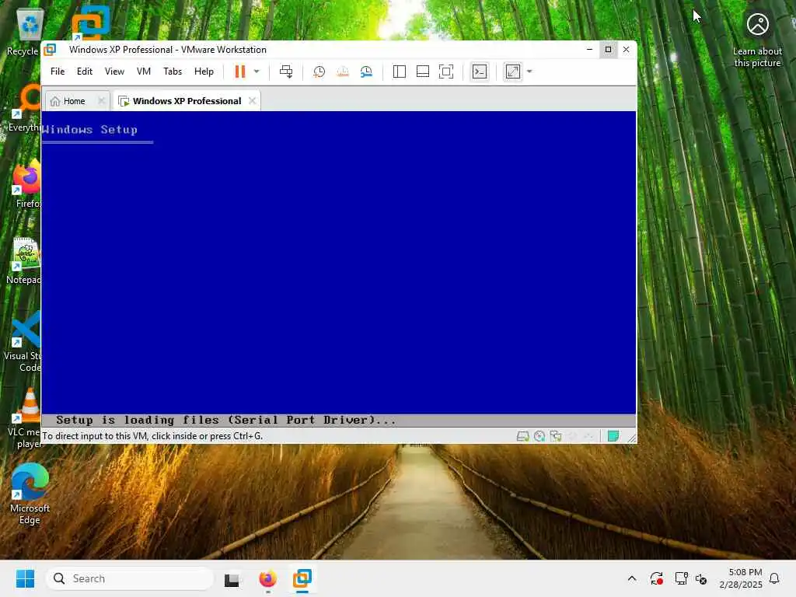796x597 pixels.
Task: Open the File menu
Action: (58, 72)
